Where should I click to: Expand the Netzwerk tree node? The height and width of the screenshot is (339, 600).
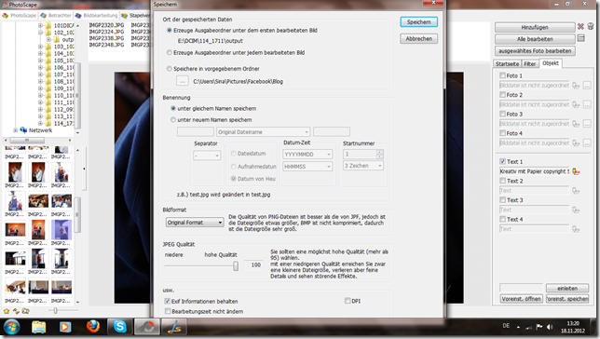tap(15, 130)
